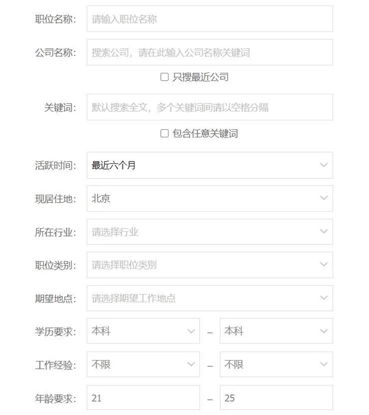The width and height of the screenshot is (369, 415).
Task: Toggle the 包含任意关键词 checkbox
Action: pos(164,134)
